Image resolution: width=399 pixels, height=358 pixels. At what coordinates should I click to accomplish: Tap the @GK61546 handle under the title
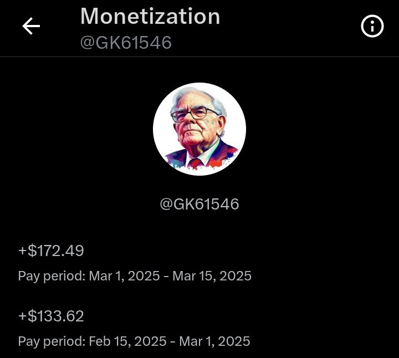pyautogui.click(x=126, y=43)
